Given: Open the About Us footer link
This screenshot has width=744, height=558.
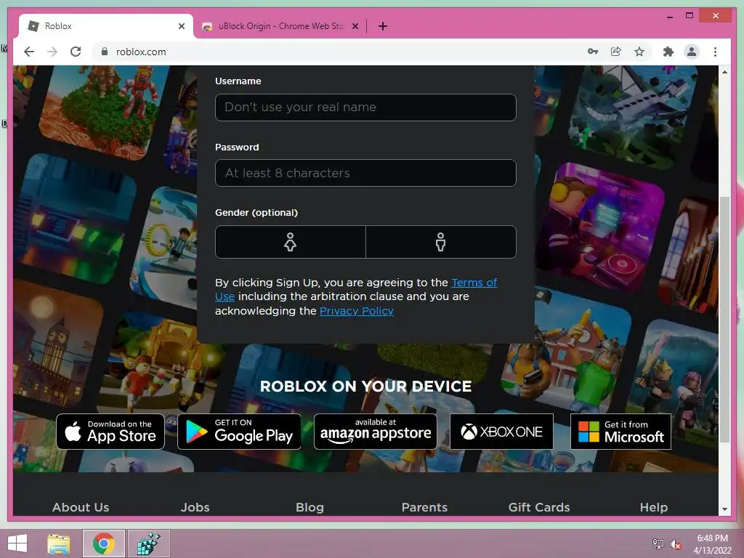Looking at the screenshot, I should coord(81,507).
